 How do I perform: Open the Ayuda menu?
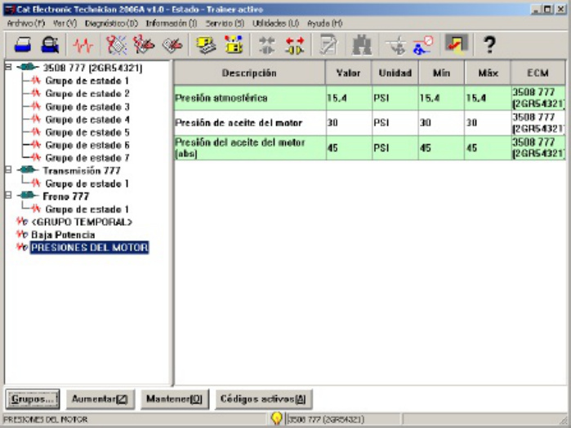click(325, 24)
